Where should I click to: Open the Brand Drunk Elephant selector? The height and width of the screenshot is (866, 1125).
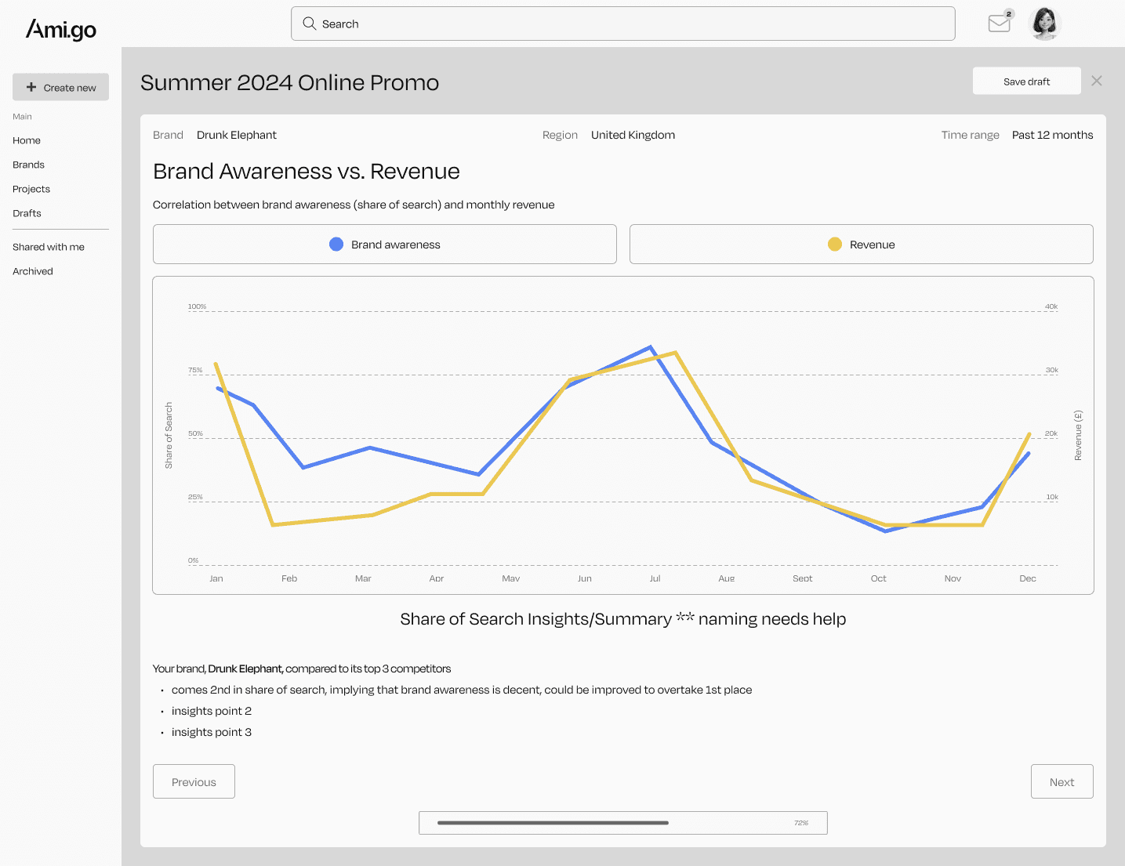[x=237, y=135]
